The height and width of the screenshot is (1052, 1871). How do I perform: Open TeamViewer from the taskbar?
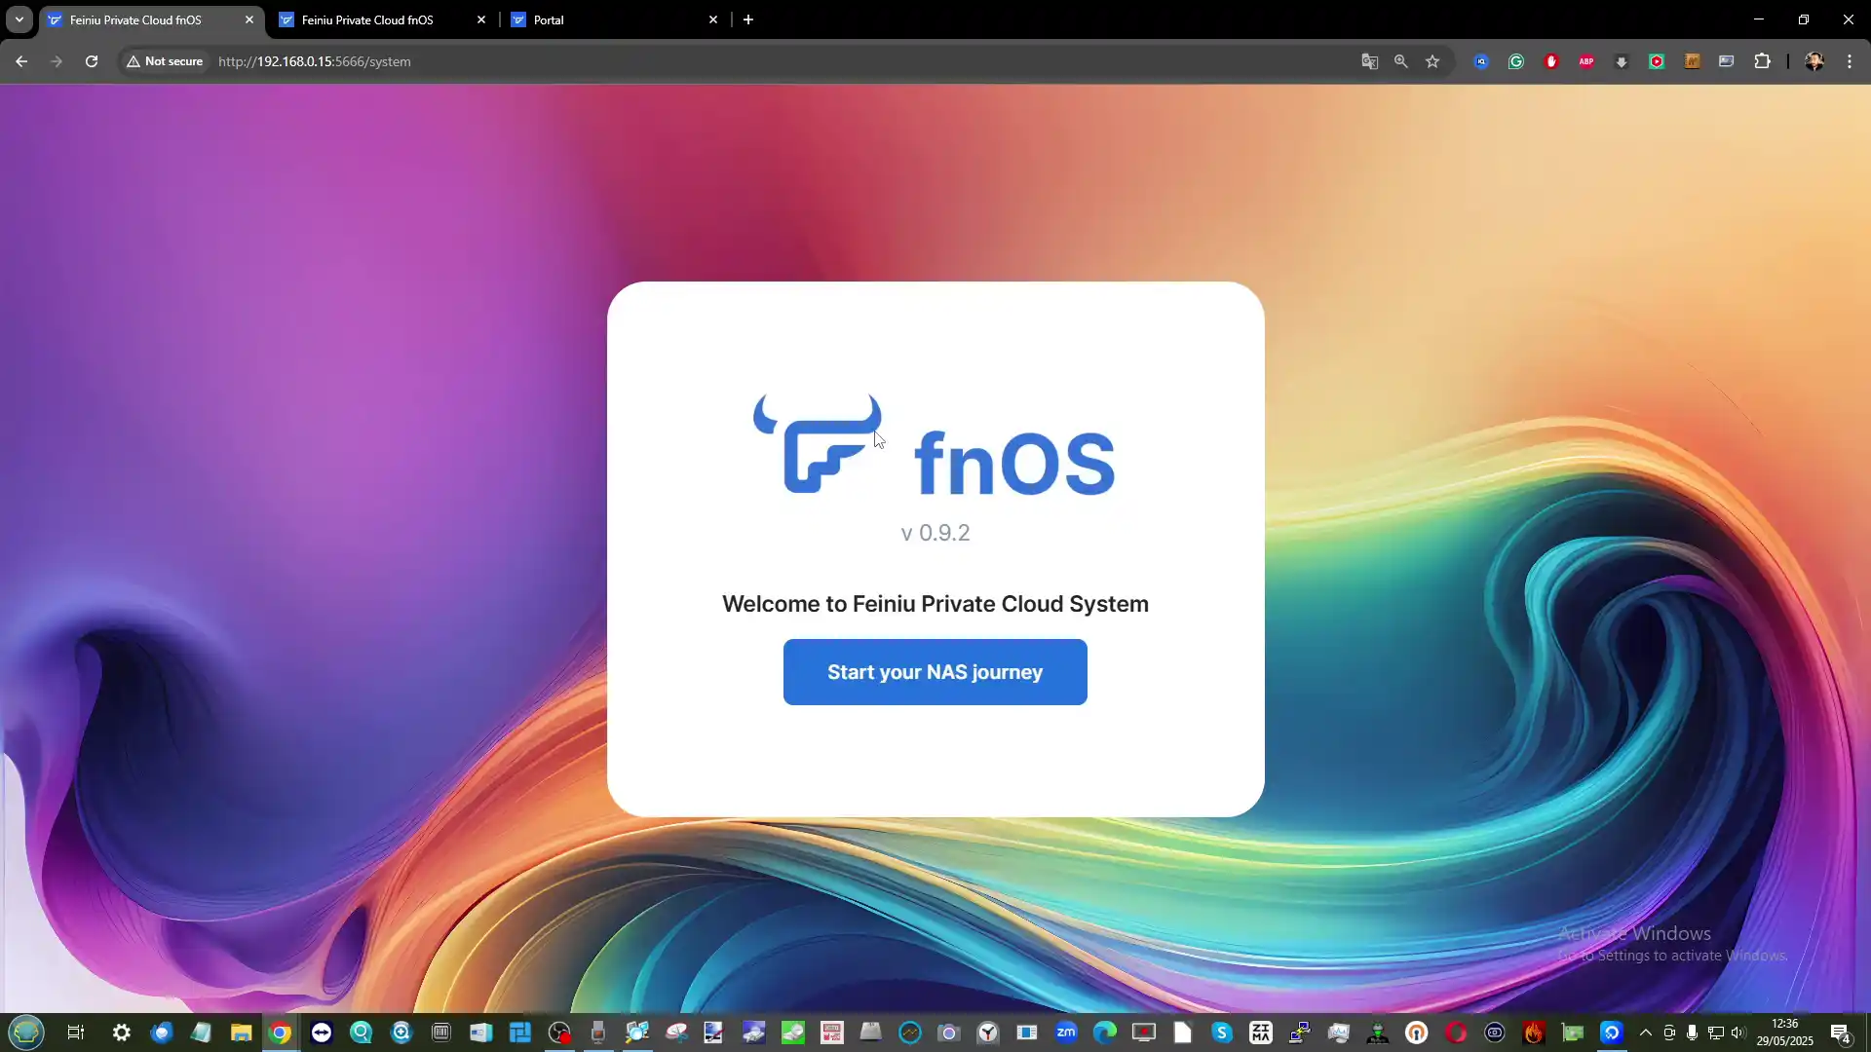pos(322,1033)
